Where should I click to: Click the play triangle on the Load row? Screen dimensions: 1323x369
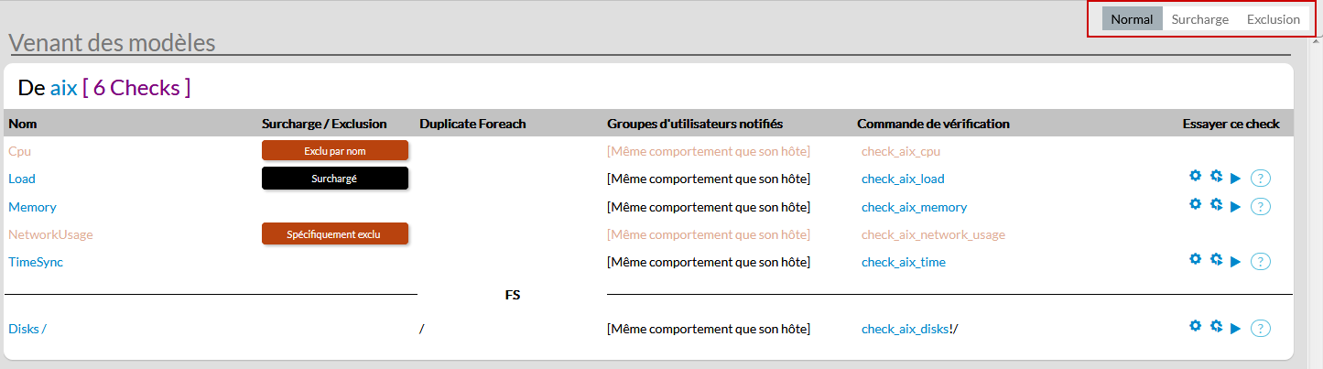tap(1235, 179)
